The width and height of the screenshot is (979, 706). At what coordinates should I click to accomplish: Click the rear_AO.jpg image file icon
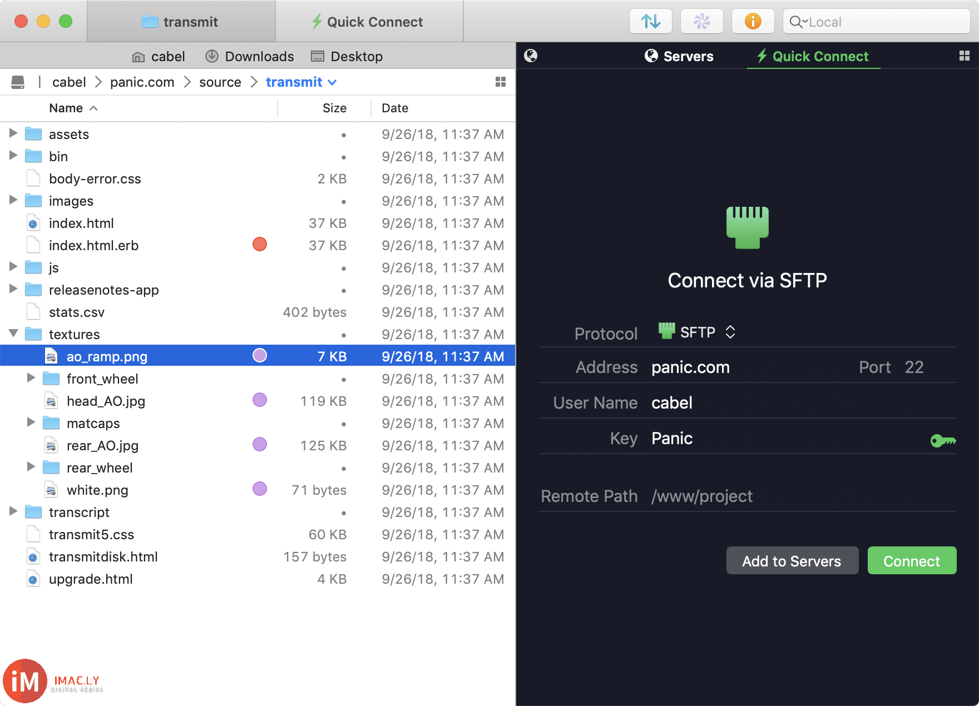(51, 445)
